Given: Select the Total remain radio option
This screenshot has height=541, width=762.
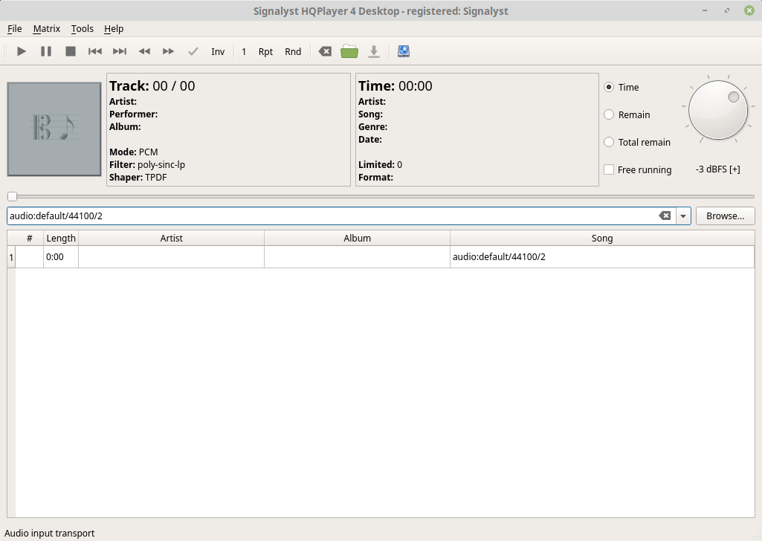Looking at the screenshot, I should [609, 142].
